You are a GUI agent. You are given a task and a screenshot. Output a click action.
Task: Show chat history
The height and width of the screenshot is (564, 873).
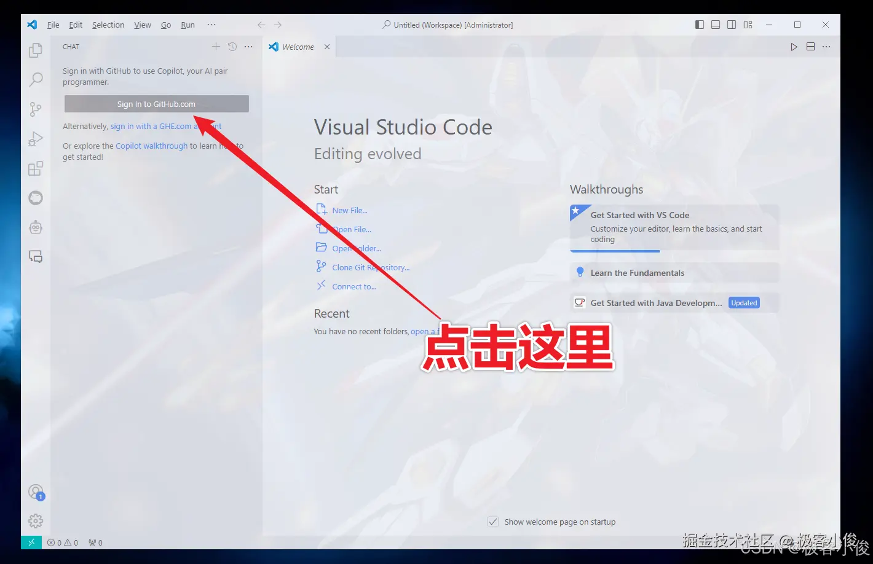click(x=232, y=47)
